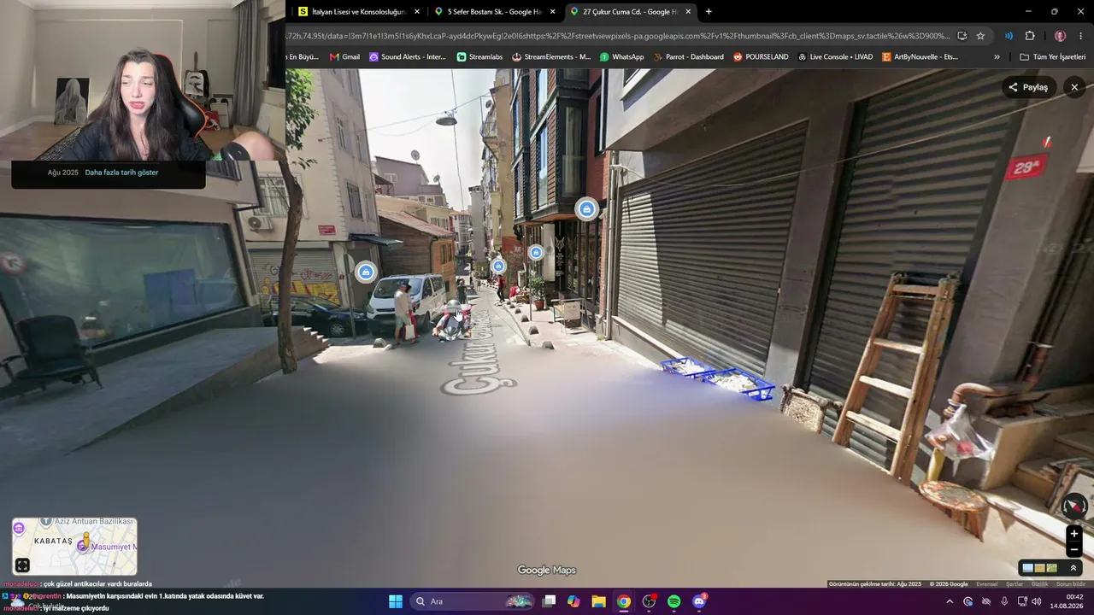Open the Sound Alerts bookmark

coord(408,57)
